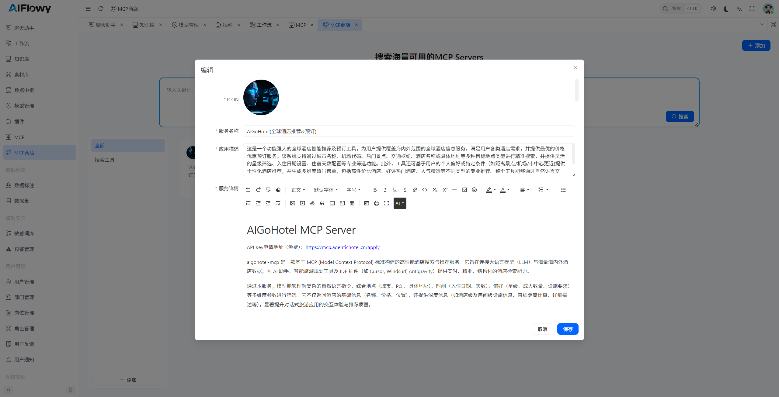The height and width of the screenshot is (397, 779).
Task: Insert a task list checkbox item
Action: click(x=464, y=190)
